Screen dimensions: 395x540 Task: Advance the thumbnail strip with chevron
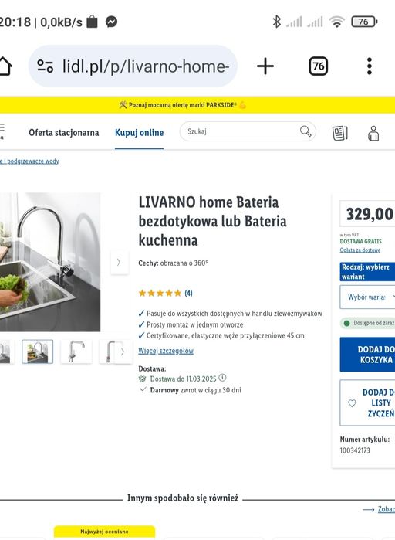coord(123,352)
